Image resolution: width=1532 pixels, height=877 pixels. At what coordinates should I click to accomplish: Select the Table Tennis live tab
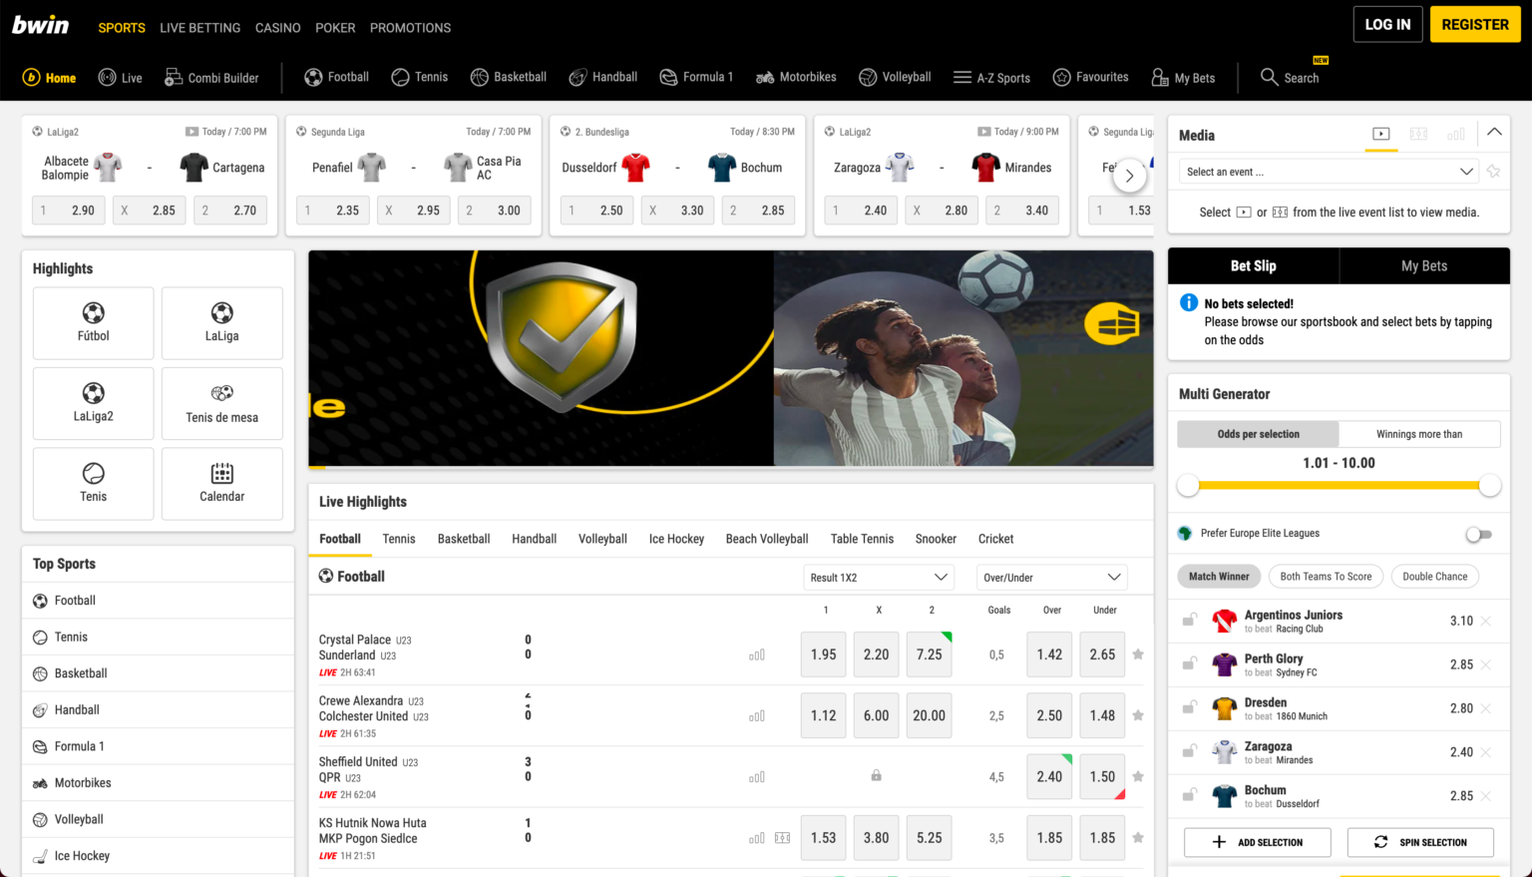[x=862, y=539]
